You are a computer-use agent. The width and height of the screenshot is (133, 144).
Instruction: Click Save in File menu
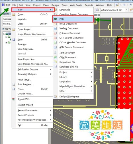click(x=32, y=40)
